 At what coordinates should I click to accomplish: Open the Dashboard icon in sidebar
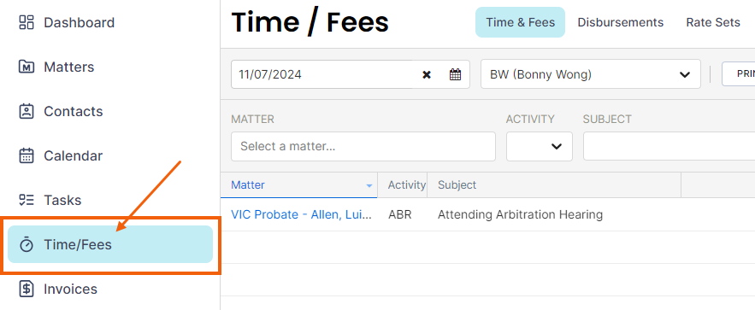26,22
